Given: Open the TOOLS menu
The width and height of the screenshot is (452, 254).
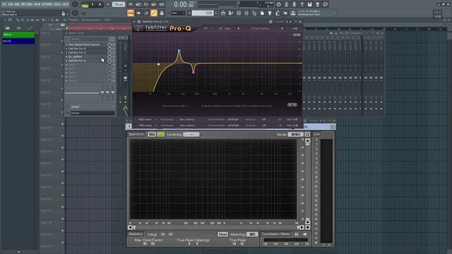Looking at the screenshot, I should tap(58, 4).
